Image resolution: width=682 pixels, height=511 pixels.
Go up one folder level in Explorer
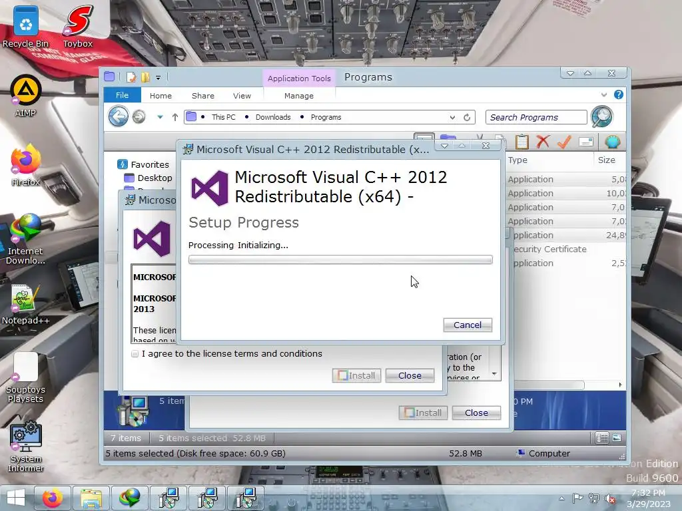point(175,117)
